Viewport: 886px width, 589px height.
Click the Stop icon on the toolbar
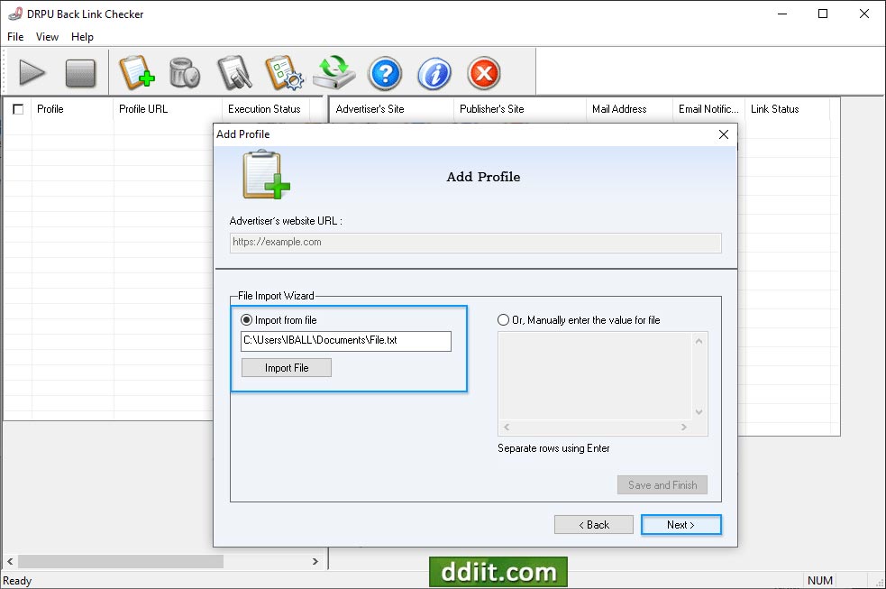click(x=81, y=73)
